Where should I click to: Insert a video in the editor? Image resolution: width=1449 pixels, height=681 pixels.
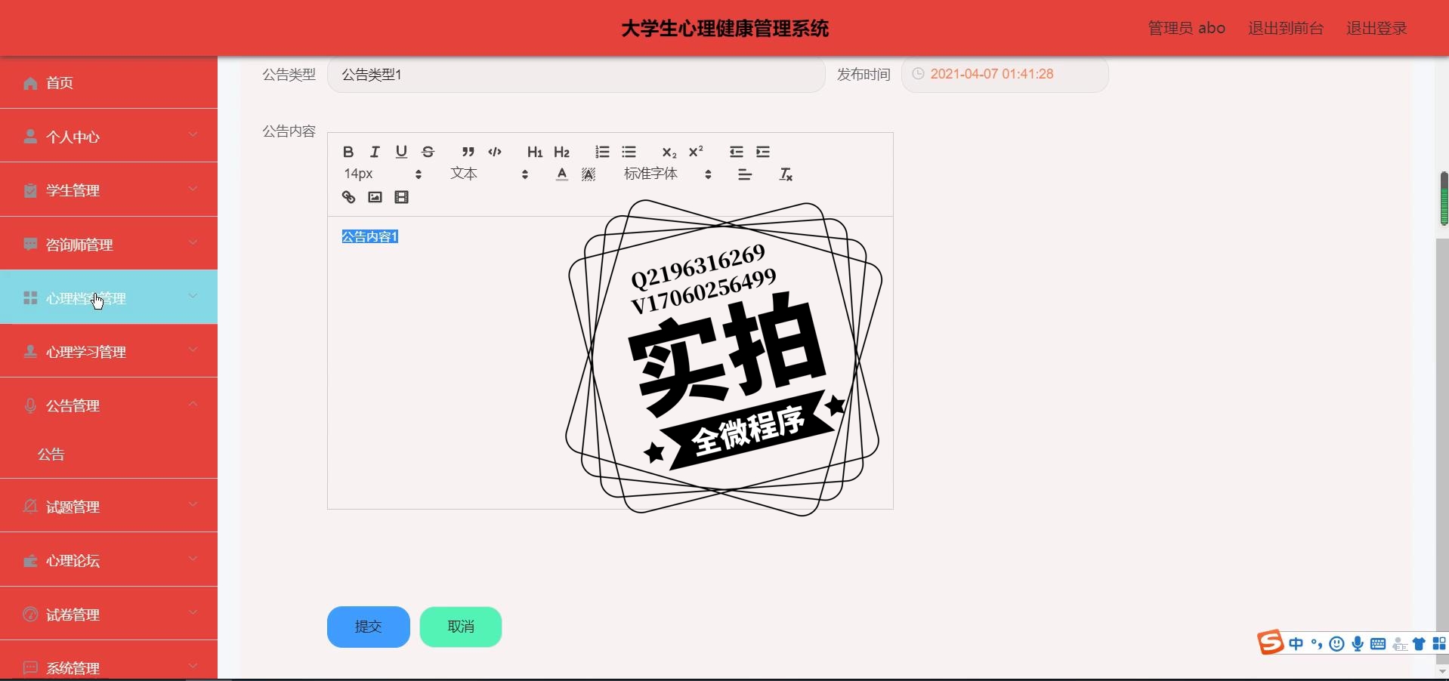pyautogui.click(x=401, y=197)
